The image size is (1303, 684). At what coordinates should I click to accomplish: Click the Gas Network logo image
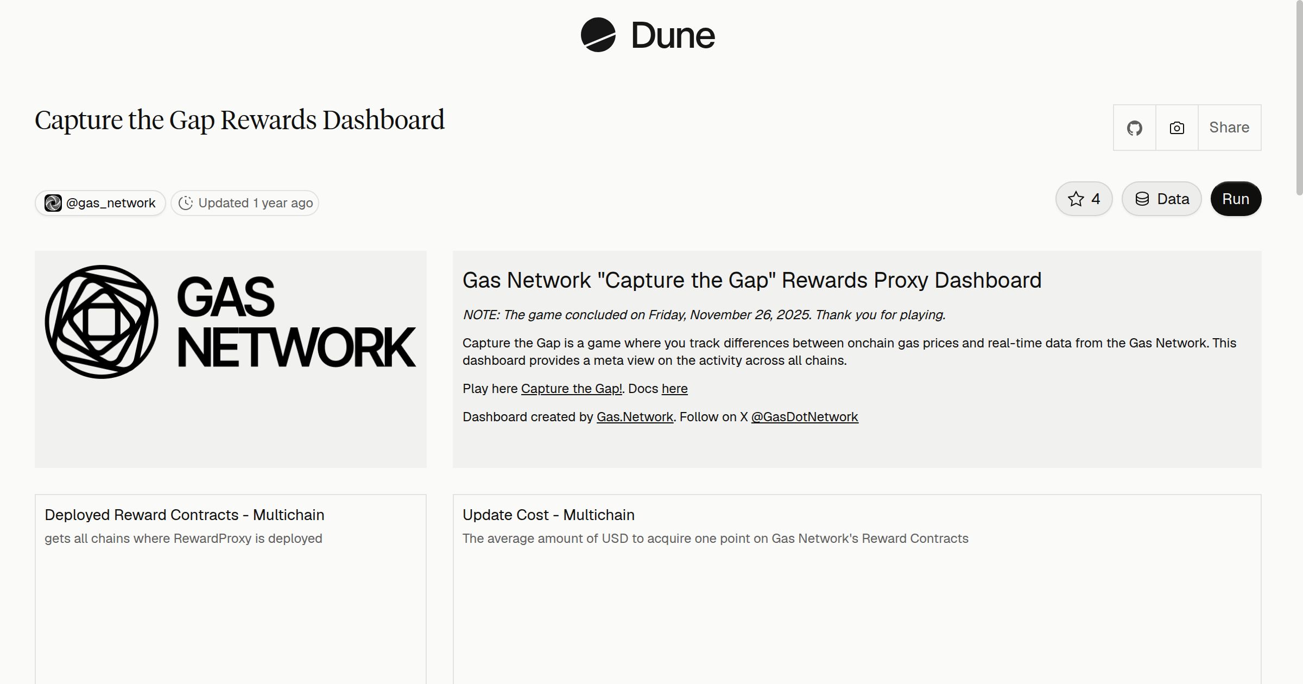[x=231, y=322]
